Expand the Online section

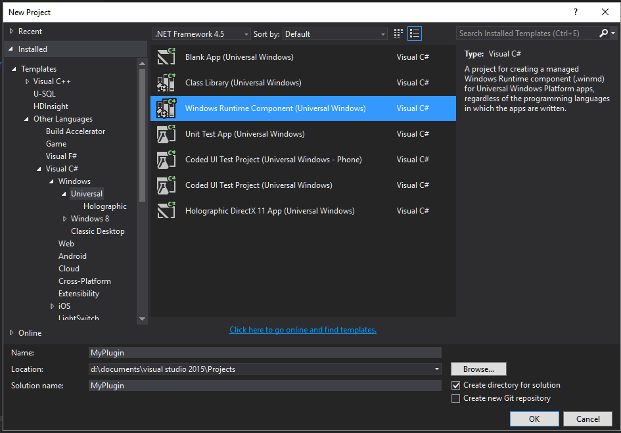tap(11, 332)
